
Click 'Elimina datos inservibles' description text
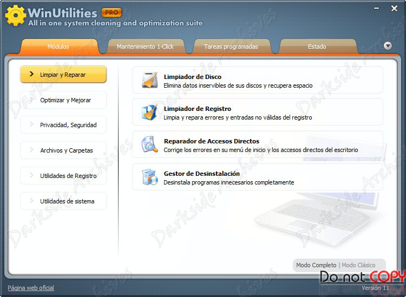point(238,85)
